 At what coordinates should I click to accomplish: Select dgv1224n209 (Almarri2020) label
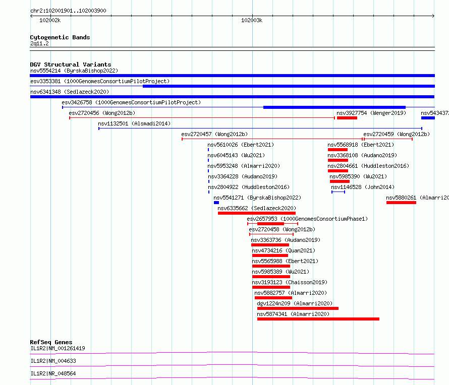click(295, 303)
